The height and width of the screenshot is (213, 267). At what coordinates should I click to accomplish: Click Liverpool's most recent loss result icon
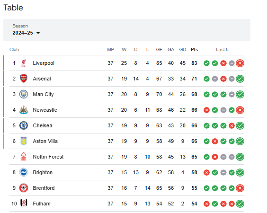240,63
